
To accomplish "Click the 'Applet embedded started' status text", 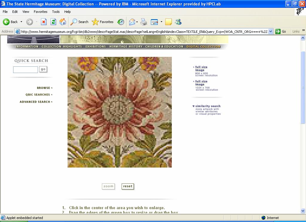I will click(25, 218).
